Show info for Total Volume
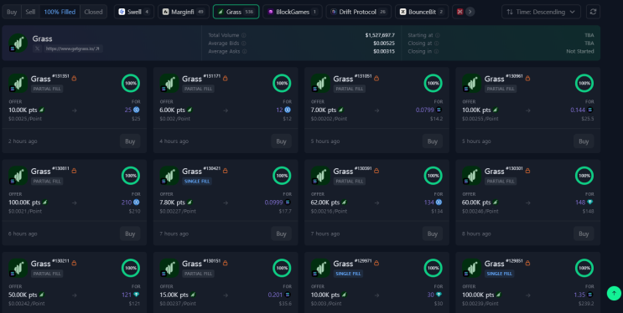 tap(243, 35)
